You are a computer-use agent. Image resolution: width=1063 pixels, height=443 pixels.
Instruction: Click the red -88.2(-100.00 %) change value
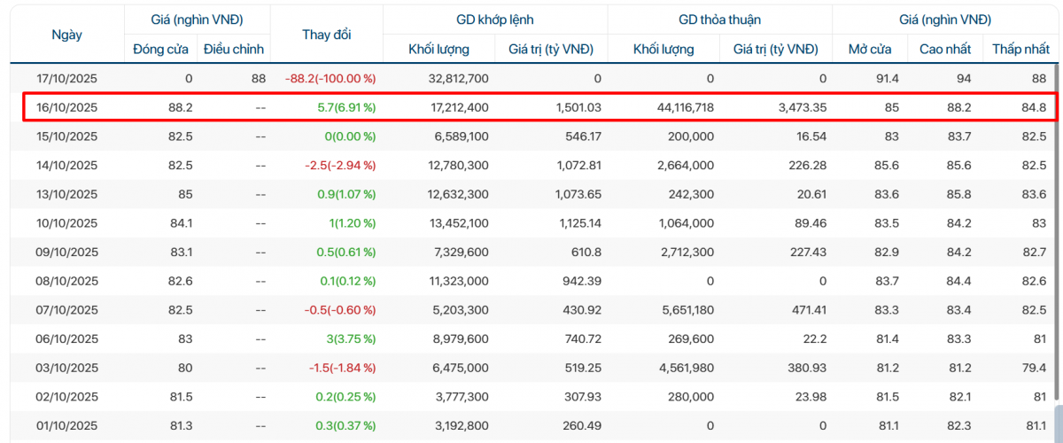pos(330,79)
